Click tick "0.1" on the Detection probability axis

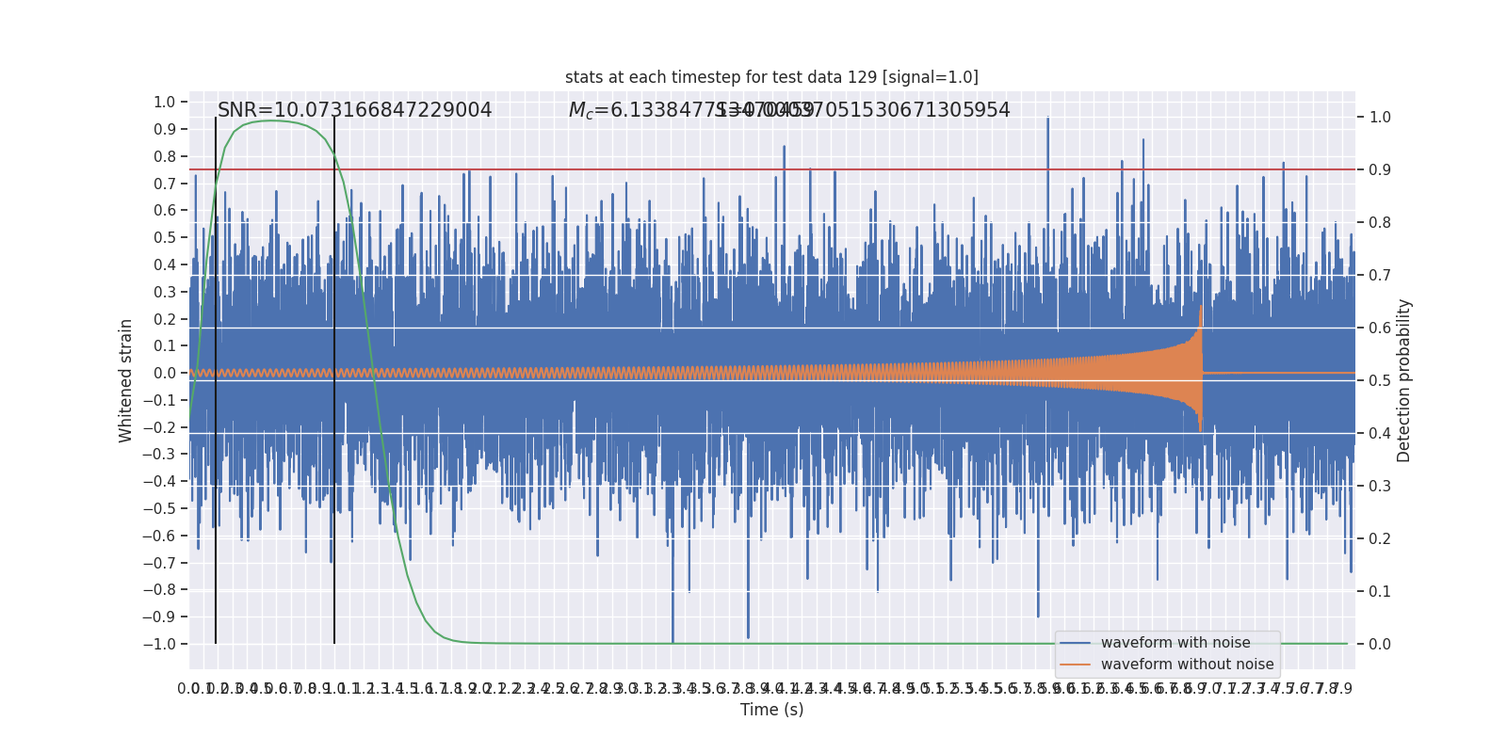(x=1380, y=591)
